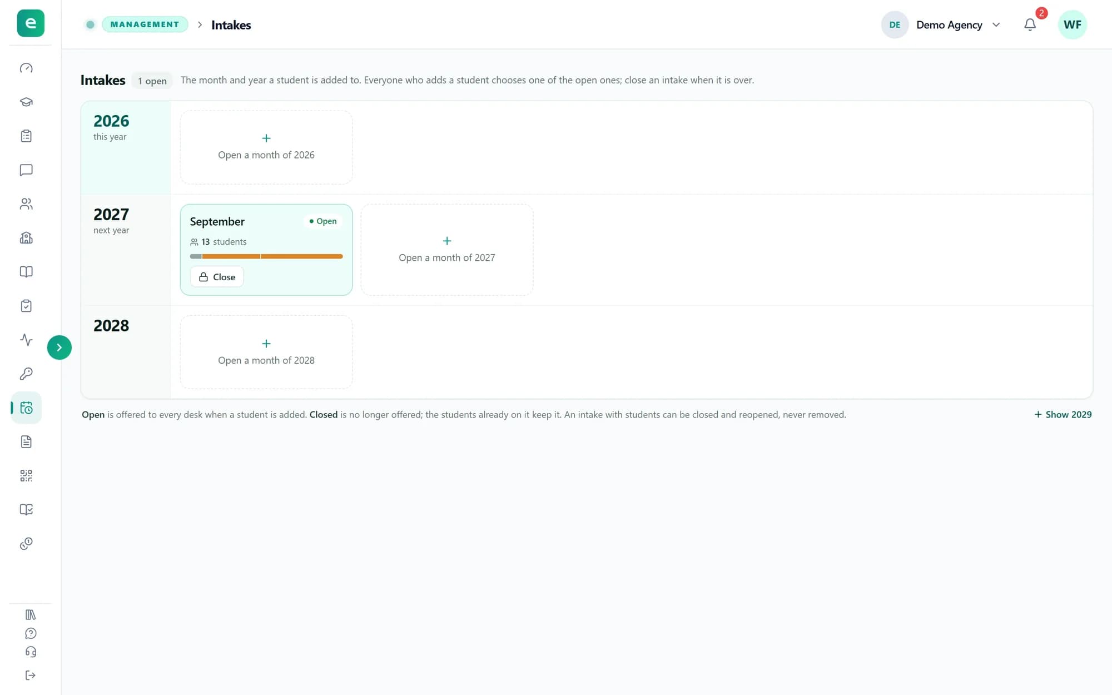This screenshot has height=695, width=1112.
Task: Open the QR code icon in sidebar
Action: coord(26,475)
